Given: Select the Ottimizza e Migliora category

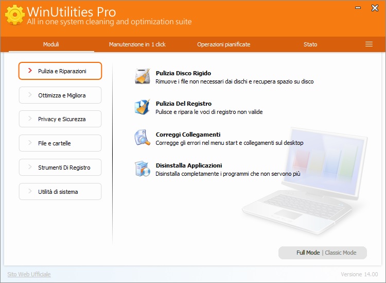Looking at the screenshot, I should (60, 95).
